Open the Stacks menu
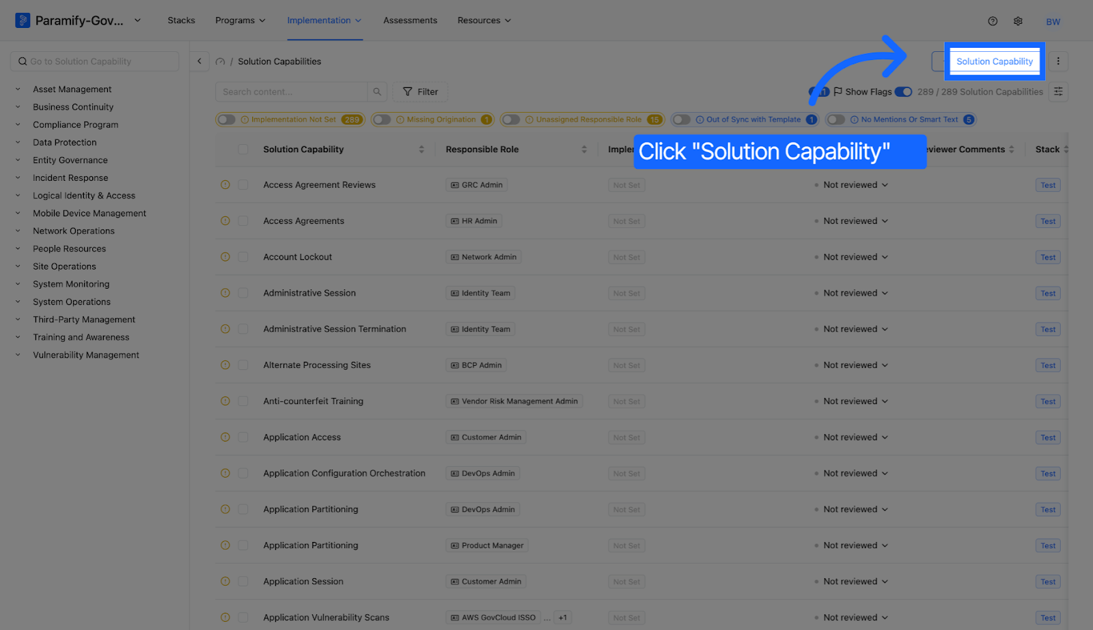The height and width of the screenshot is (630, 1093). click(x=181, y=20)
